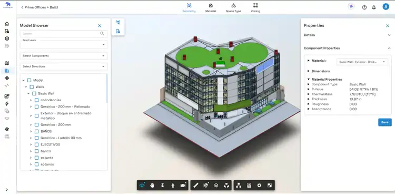This screenshot has width=395, height=194.
Task: Close the Properties panel
Action: tap(388, 26)
